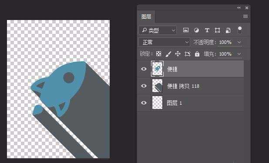Lock all with the padlock icon

(x=197, y=54)
